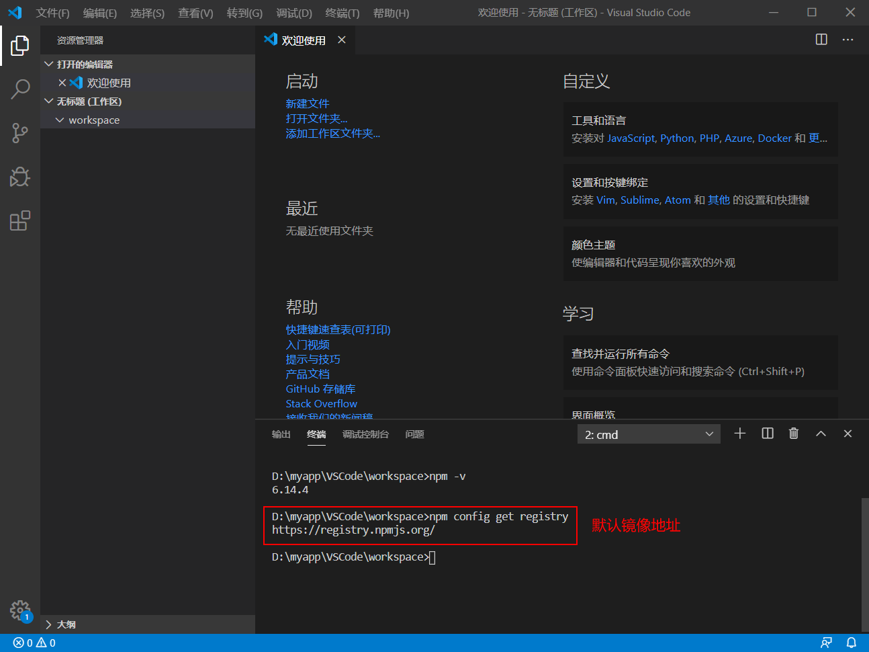This screenshot has width=869, height=652.
Task: Close 欢迎使用 in open editors list
Action: pyautogui.click(x=62, y=83)
